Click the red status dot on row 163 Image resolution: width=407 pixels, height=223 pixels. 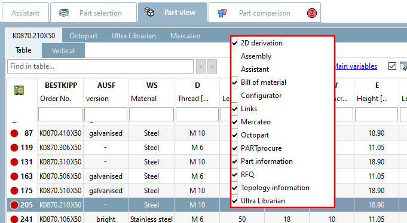pyautogui.click(x=14, y=176)
